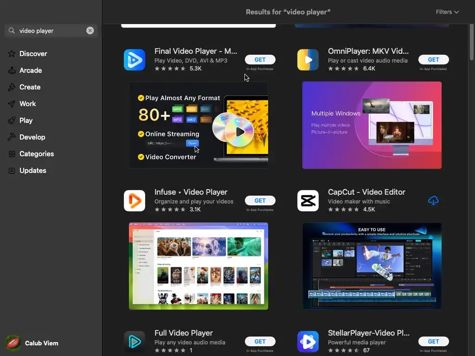475x356 pixels.
Task: Click Results for "video player" heading
Action: click(x=288, y=12)
